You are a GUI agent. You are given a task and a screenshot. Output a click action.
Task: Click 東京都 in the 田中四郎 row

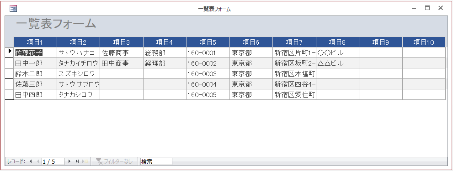tap(251, 94)
